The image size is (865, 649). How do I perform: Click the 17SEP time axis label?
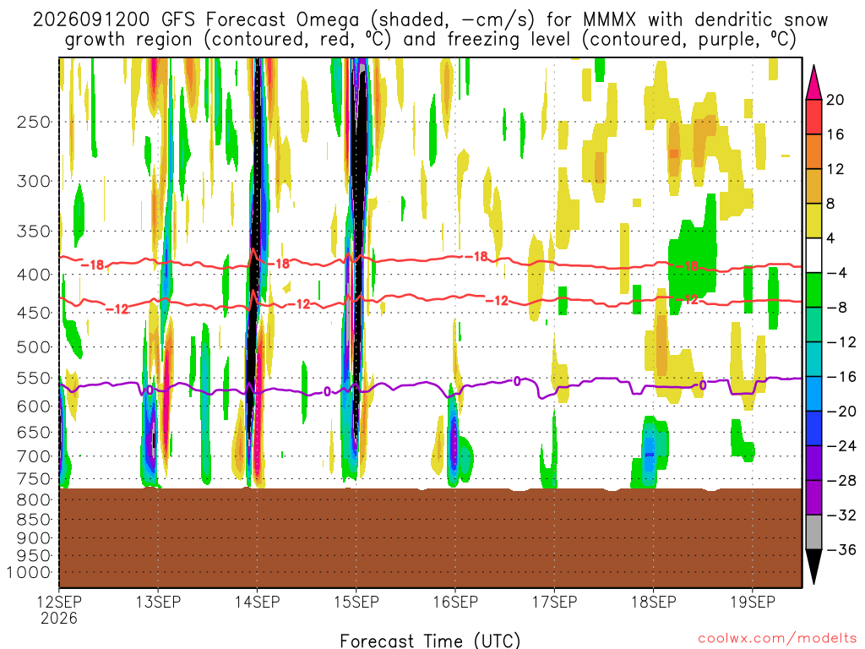click(x=554, y=602)
